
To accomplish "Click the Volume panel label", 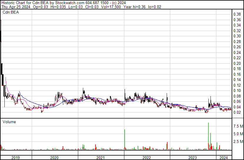I will [x=9, y=122].
